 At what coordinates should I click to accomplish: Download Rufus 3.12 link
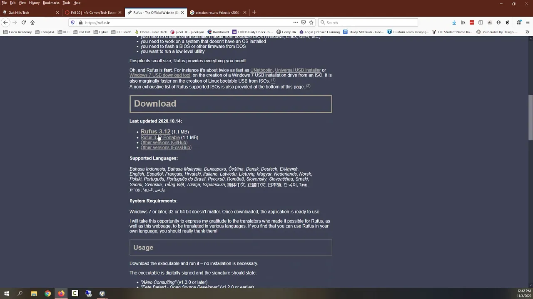pos(155,132)
